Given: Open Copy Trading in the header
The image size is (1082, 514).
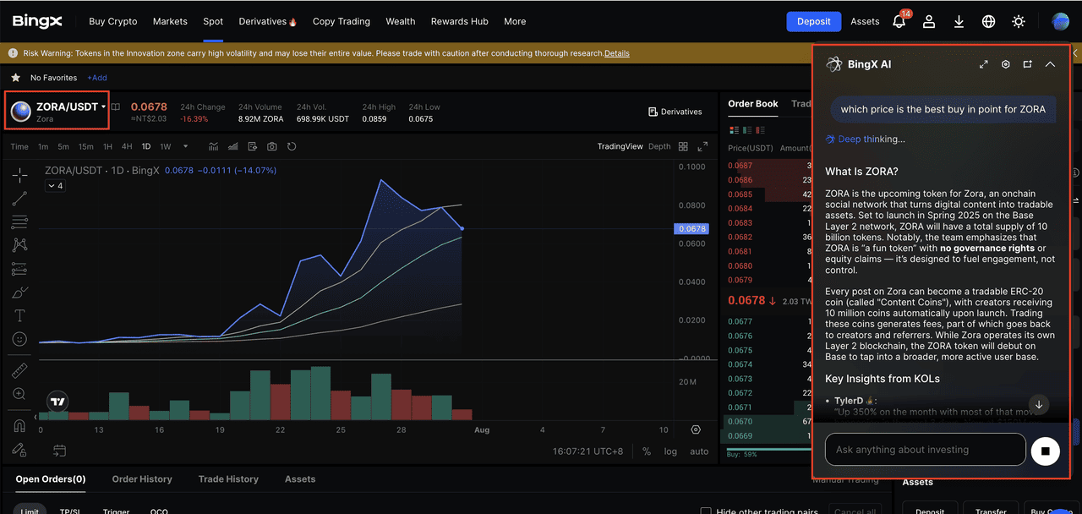Looking at the screenshot, I should 342,21.
